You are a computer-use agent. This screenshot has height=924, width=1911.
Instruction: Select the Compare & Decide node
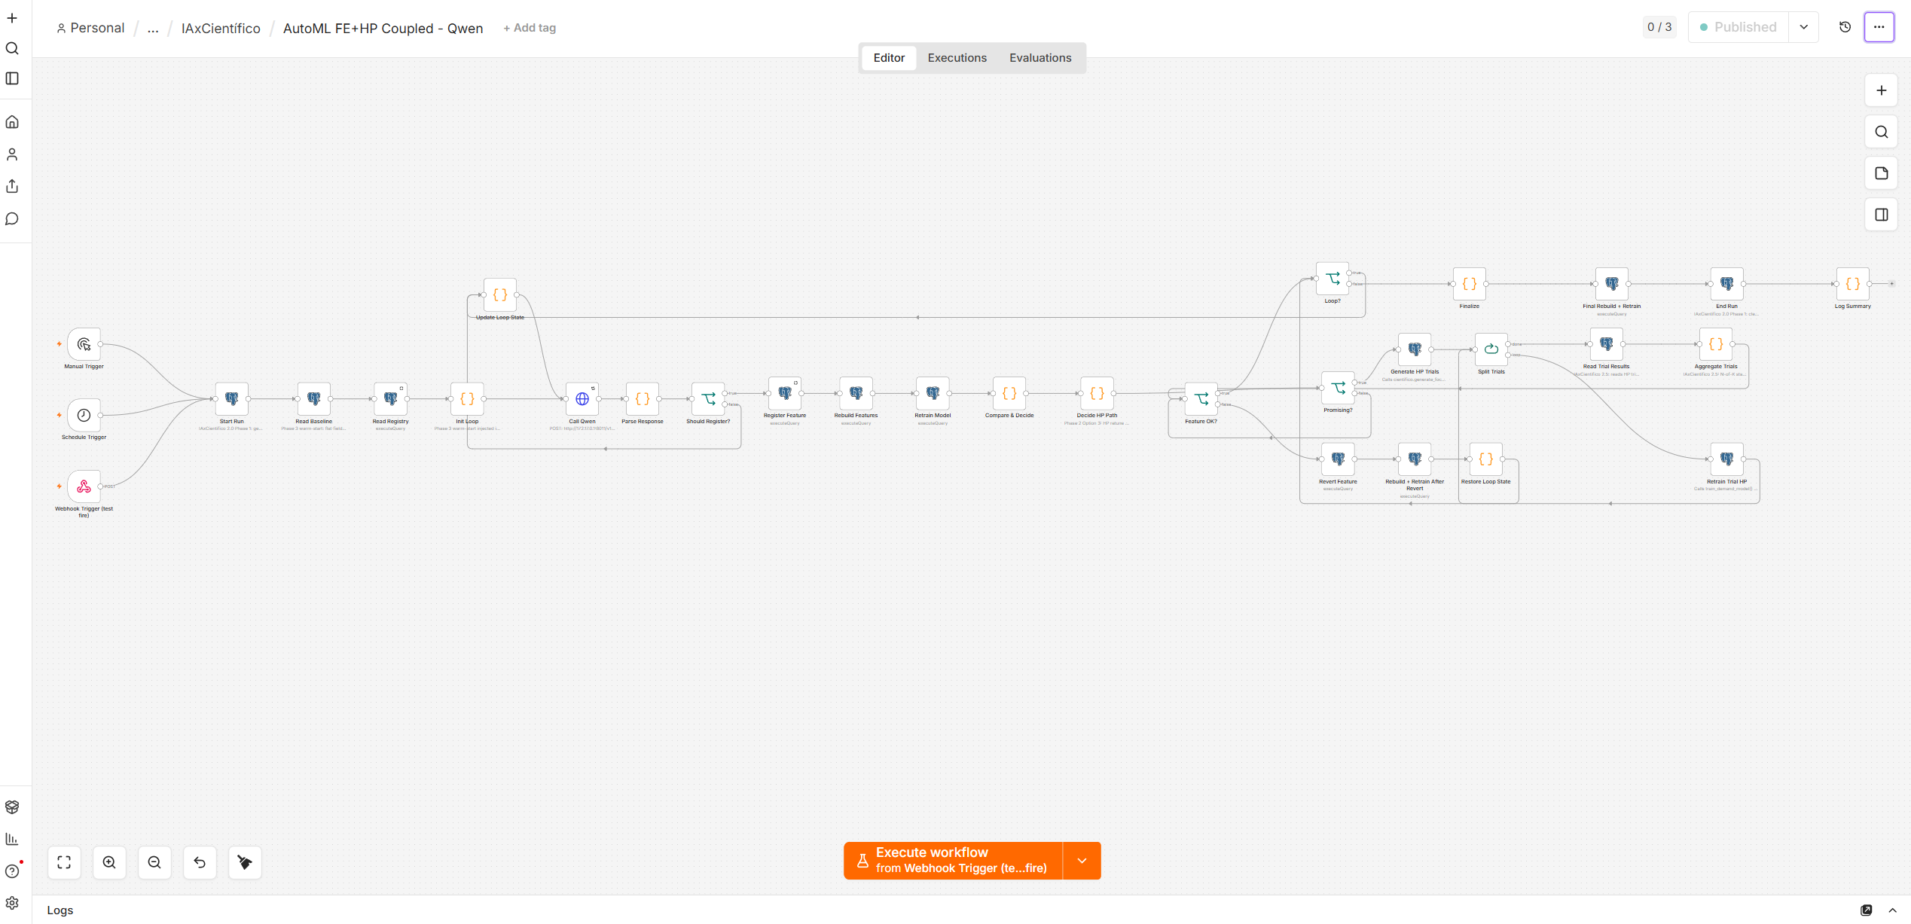tap(1009, 393)
